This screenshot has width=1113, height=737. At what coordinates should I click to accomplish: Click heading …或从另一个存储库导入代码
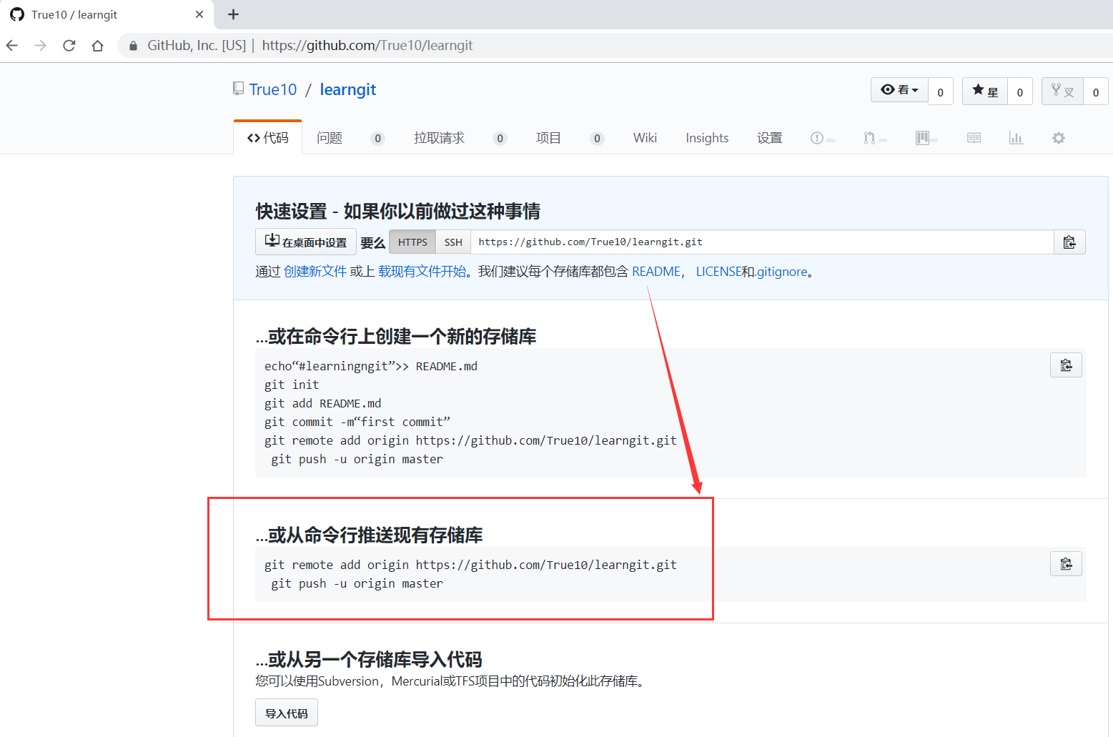tap(369, 659)
